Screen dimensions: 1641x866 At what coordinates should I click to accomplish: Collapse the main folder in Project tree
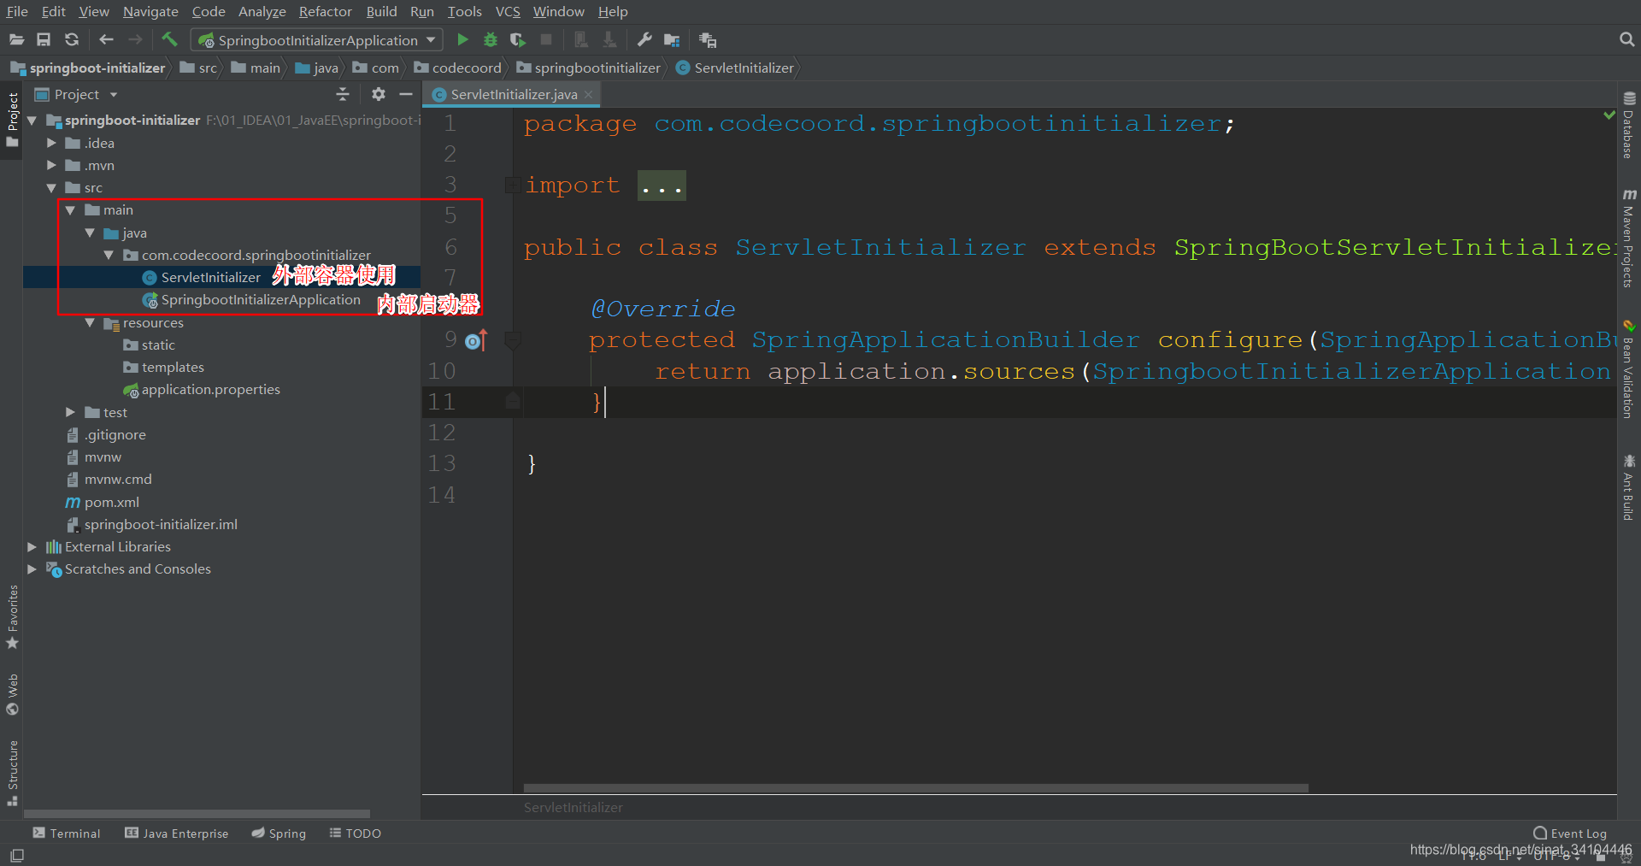pyautogui.click(x=71, y=209)
